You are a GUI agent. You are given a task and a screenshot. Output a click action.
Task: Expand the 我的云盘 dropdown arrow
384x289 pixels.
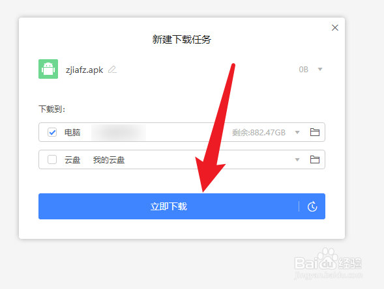(297, 160)
